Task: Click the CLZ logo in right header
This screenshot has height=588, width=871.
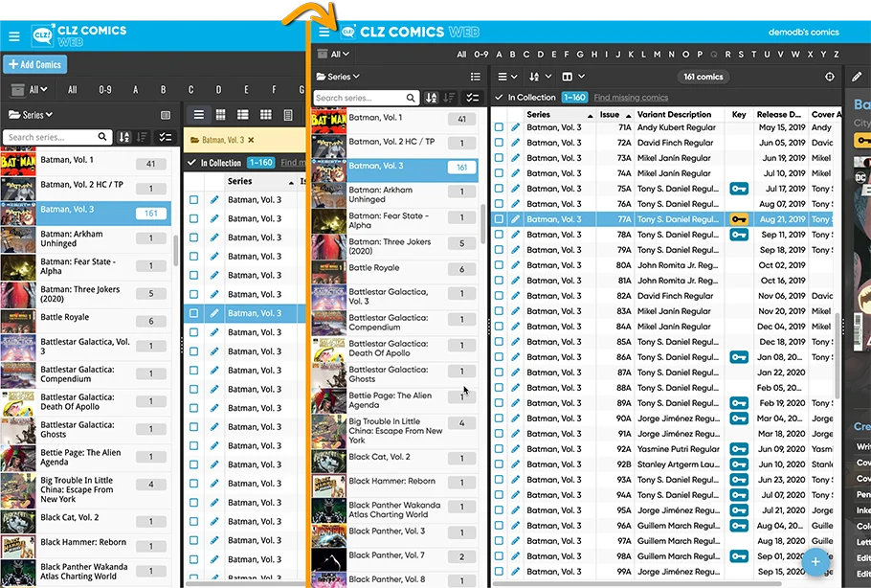Action: (348, 32)
